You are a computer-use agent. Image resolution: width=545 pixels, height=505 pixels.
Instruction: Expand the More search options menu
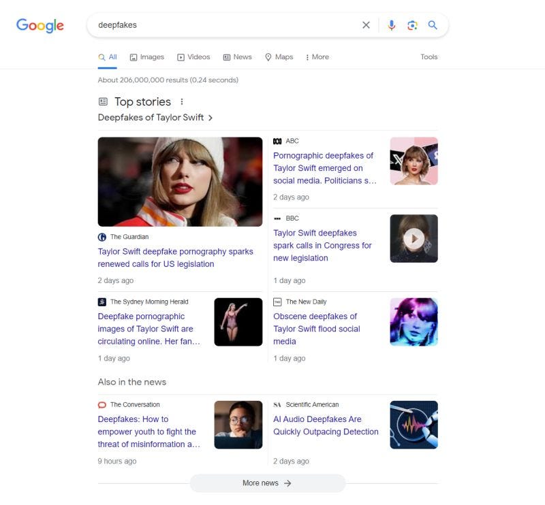click(x=317, y=57)
